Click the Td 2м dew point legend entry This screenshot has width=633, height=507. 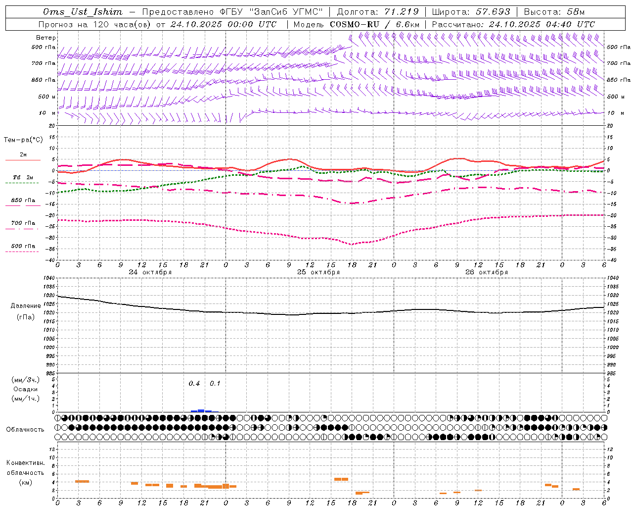click(23, 177)
